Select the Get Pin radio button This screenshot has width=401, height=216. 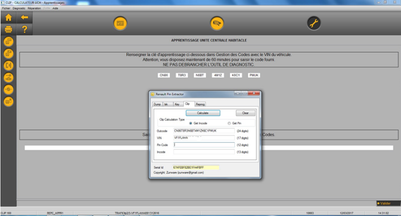click(235, 123)
